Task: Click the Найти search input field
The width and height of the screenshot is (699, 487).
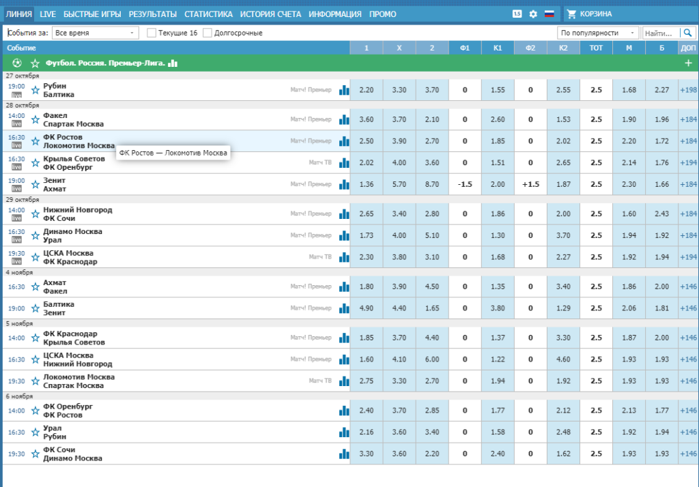Action: [661, 33]
